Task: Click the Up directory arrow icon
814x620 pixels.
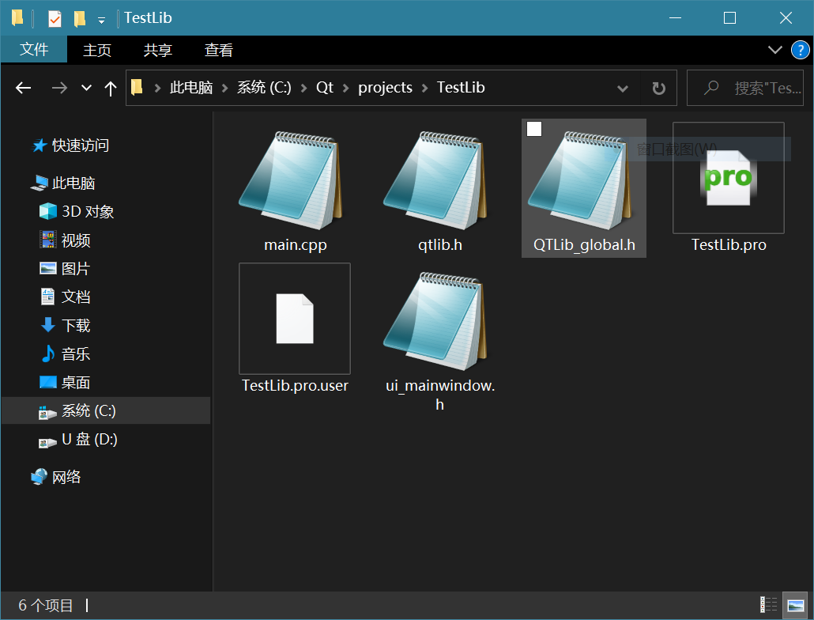Action: [x=111, y=88]
